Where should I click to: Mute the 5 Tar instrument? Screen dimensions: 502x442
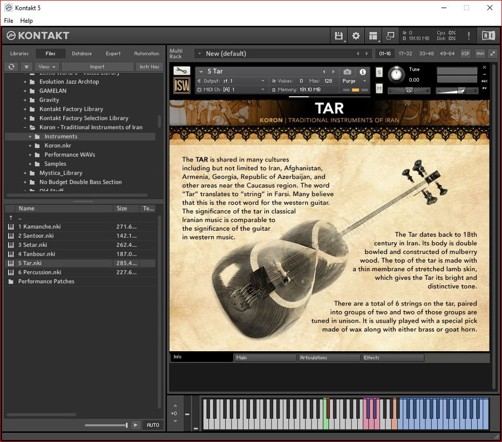tap(379, 88)
